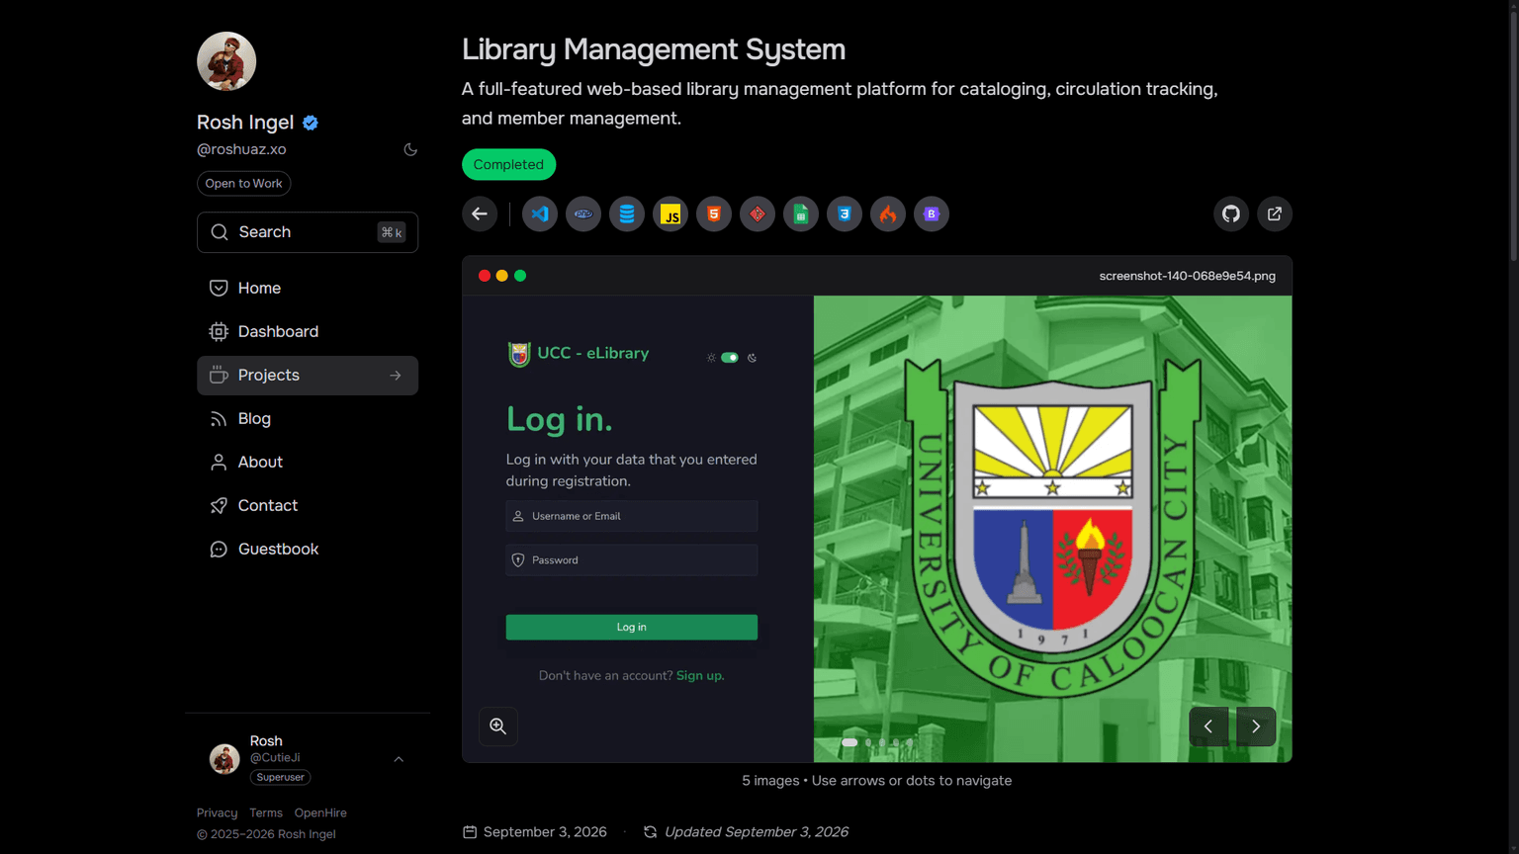Screen dimensions: 1519x854
Task: Click the blue verified badge
Action: (311, 123)
